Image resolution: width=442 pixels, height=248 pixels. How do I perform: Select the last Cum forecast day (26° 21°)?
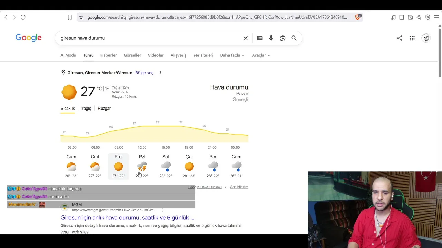[237, 166]
